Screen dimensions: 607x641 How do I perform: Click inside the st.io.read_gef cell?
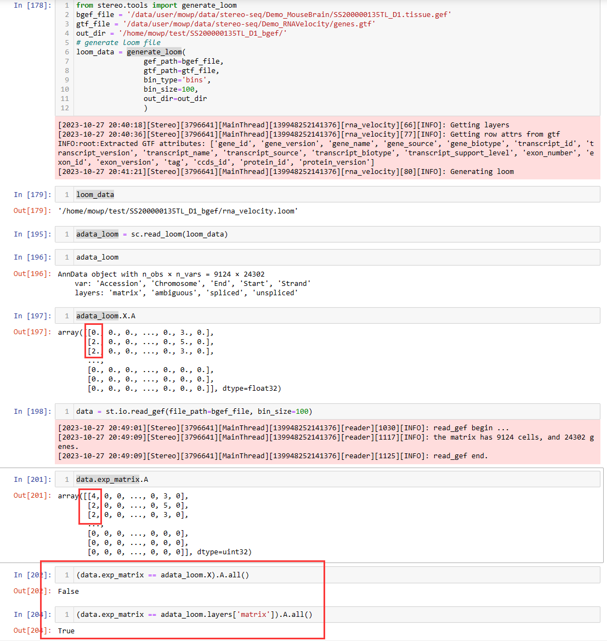click(164, 411)
